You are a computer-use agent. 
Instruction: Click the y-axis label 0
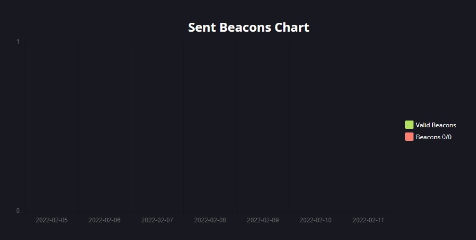point(18,211)
